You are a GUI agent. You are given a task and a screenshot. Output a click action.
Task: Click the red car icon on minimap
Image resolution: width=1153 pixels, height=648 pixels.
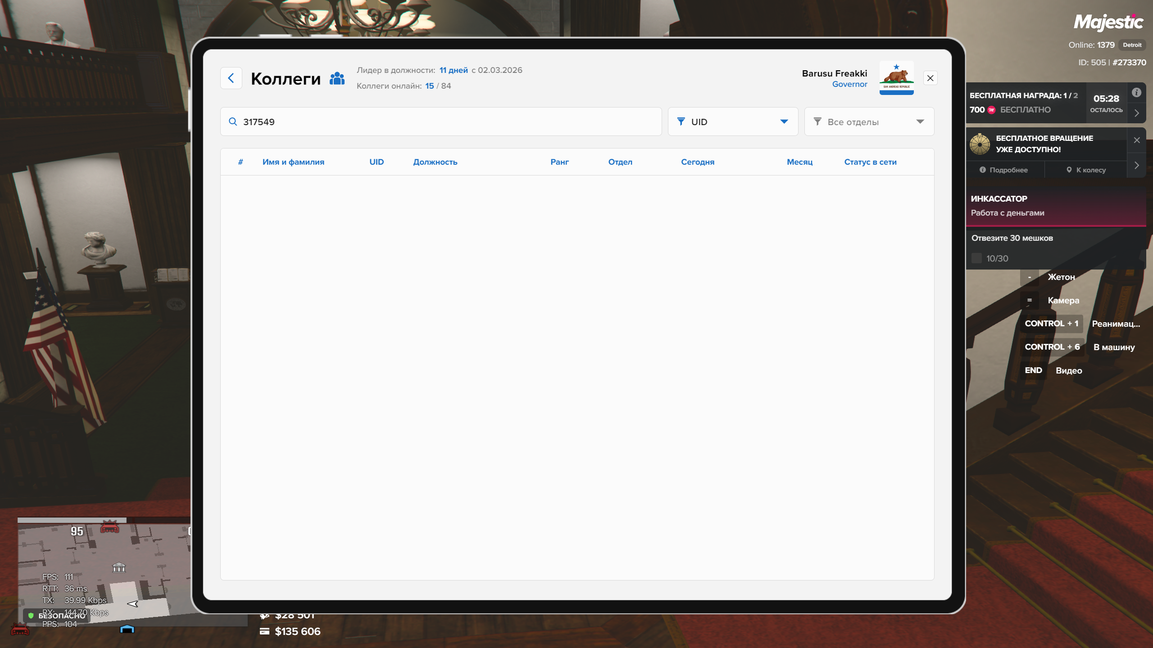[109, 526]
